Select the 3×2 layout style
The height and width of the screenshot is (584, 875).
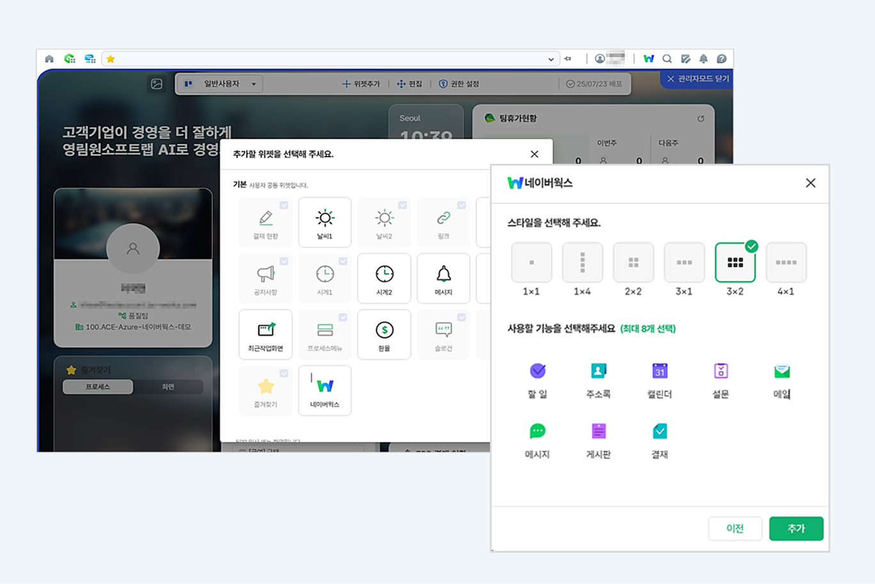pos(735,263)
